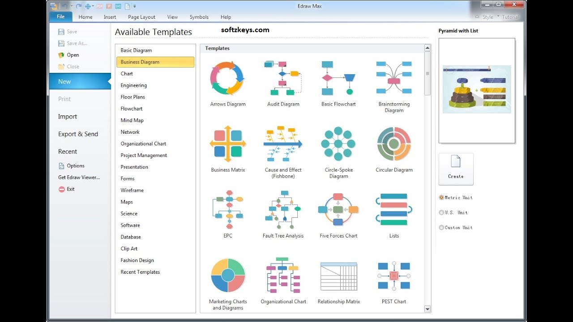Choose the Basic Flowchart template
Viewport: 573px width, 322px height.
(x=338, y=83)
